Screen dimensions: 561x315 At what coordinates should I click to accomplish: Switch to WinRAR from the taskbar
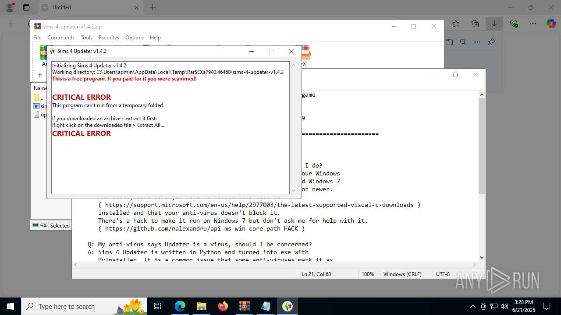coord(244,306)
